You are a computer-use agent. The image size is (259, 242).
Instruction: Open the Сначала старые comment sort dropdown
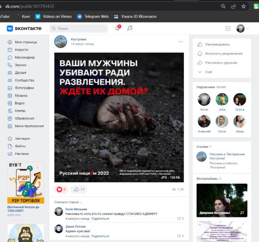point(68,202)
